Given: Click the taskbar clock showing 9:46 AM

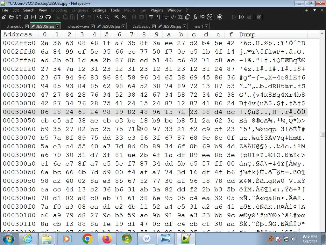Looking at the screenshot, I should (310, 239).
